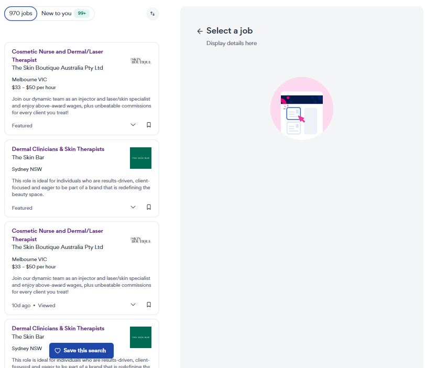Open the sort order icon above the job list
Screen dimensions: 425x368
[152, 14]
